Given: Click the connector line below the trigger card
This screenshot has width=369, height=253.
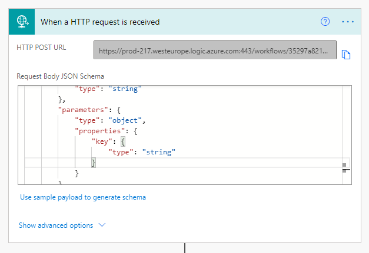Looking at the screenshot, I should [185, 248].
